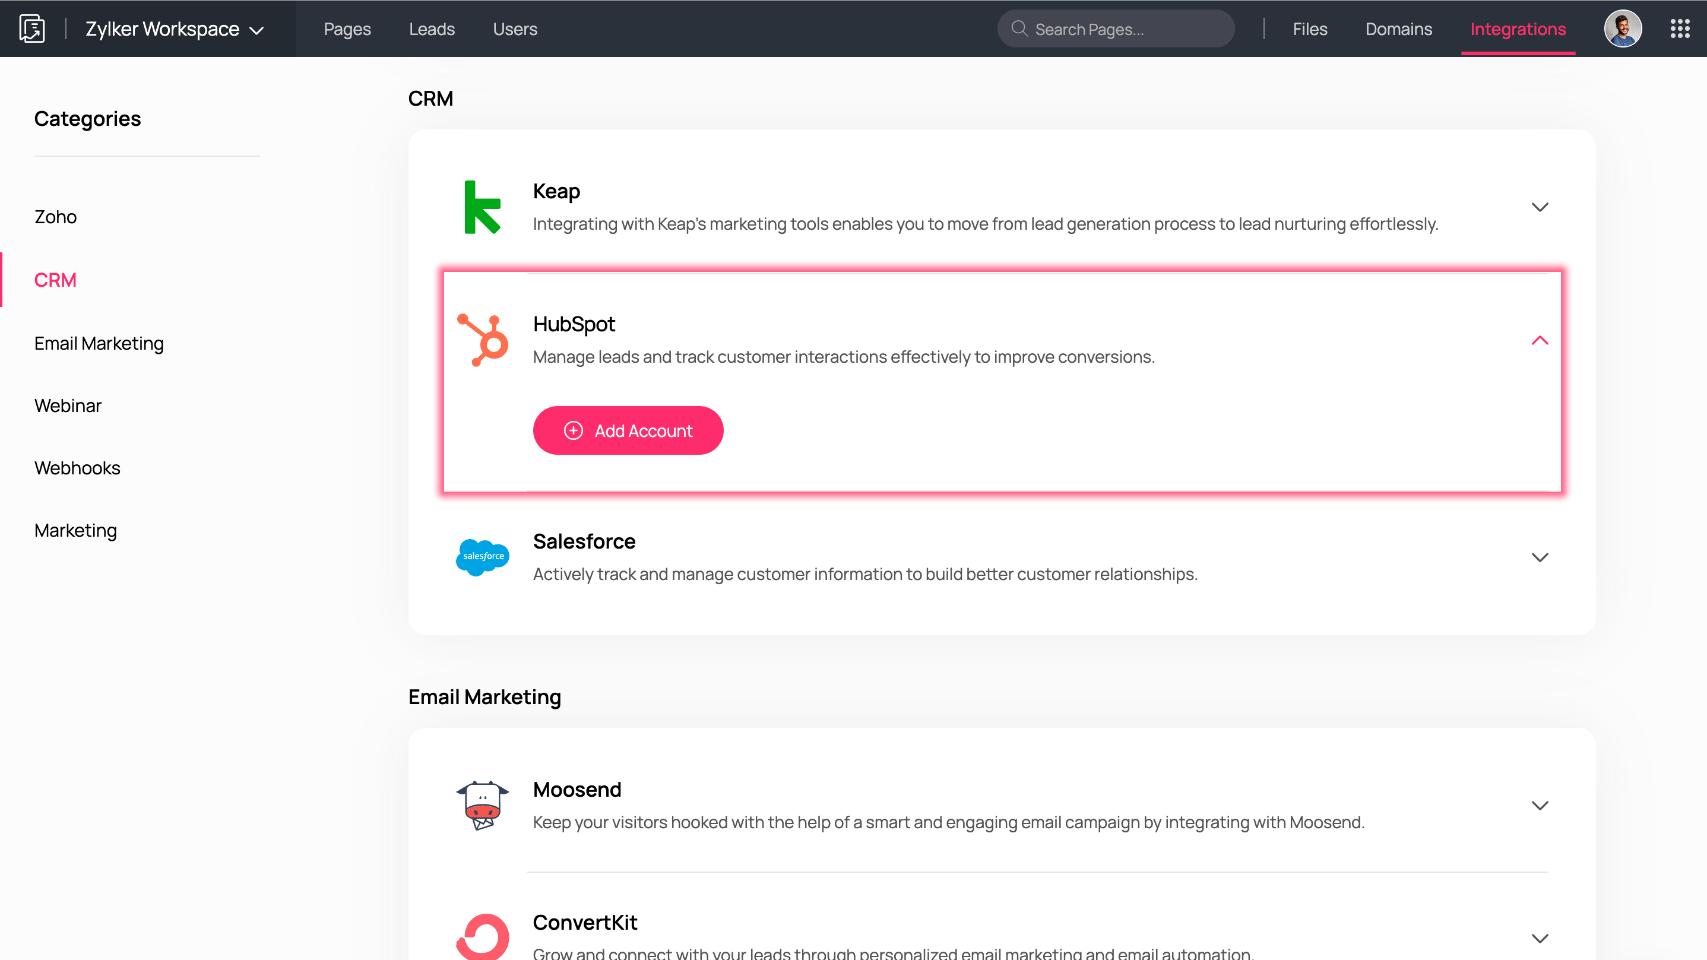
Task: Click the Moosend integration title
Action: pyautogui.click(x=577, y=789)
